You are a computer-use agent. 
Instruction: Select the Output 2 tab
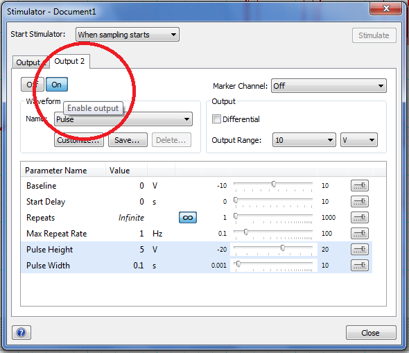coord(69,61)
